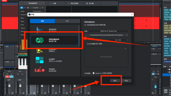Image resolution: width=171 pixels, height=96 pixels.
Task: Switch to the templates tab in dialog
Action: 42,21
